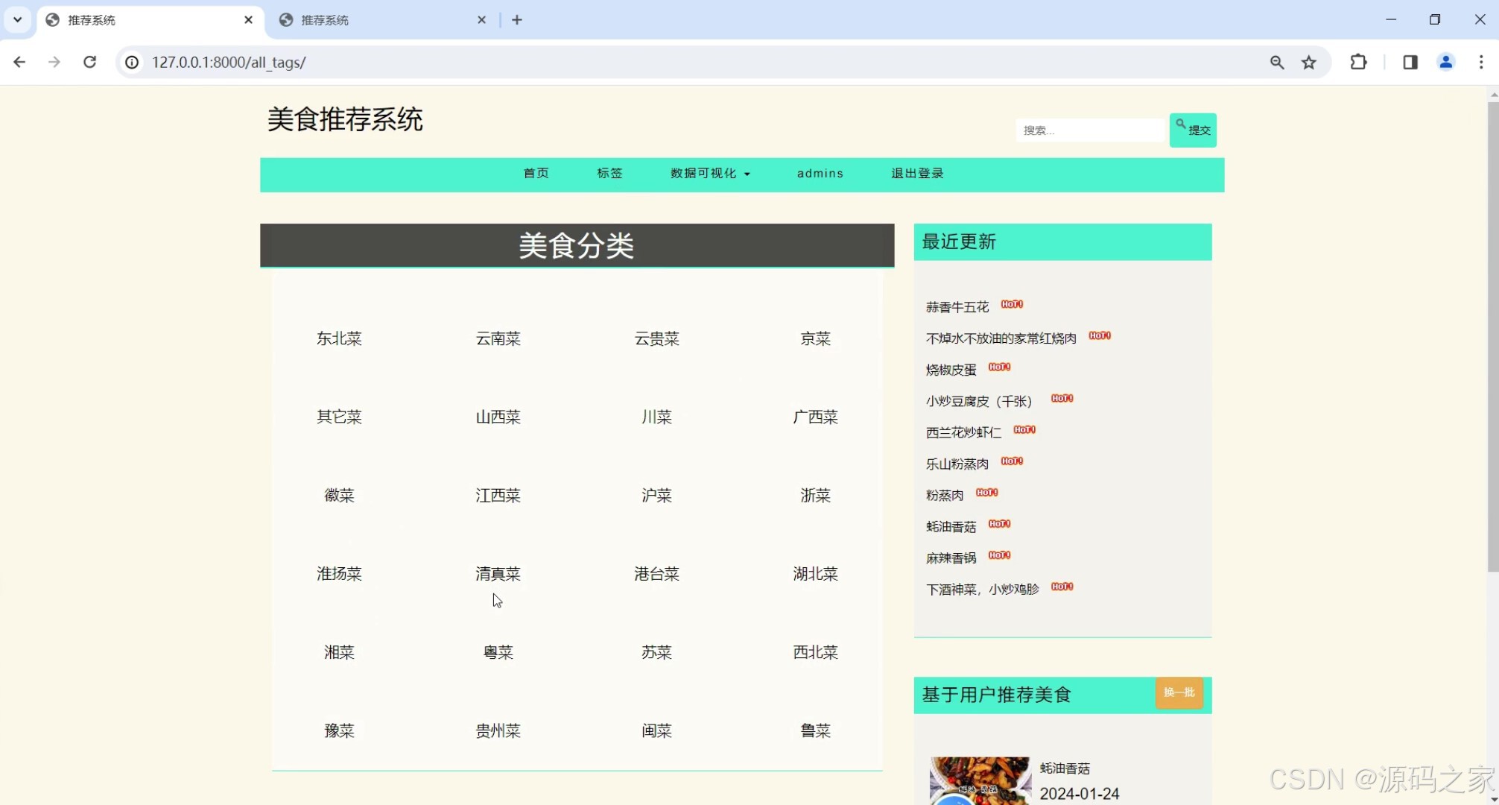Open the browser profile avatar icon
This screenshot has height=805, width=1499.
1445,62
